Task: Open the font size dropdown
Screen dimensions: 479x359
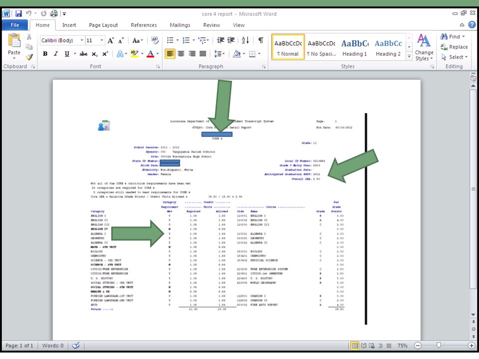Action: click(x=102, y=40)
